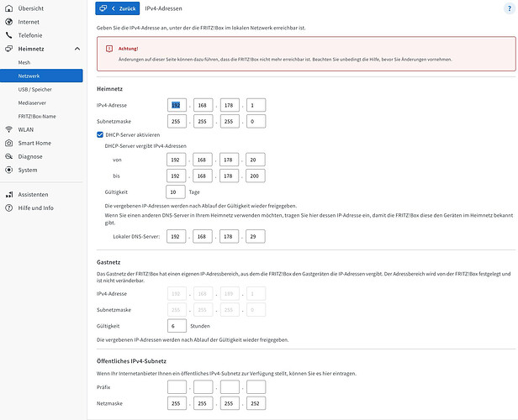Image resolution: width=518 pixels, height=420 pixels.
Task: Select the Netzwerk menu item
Action: [41, 76]
